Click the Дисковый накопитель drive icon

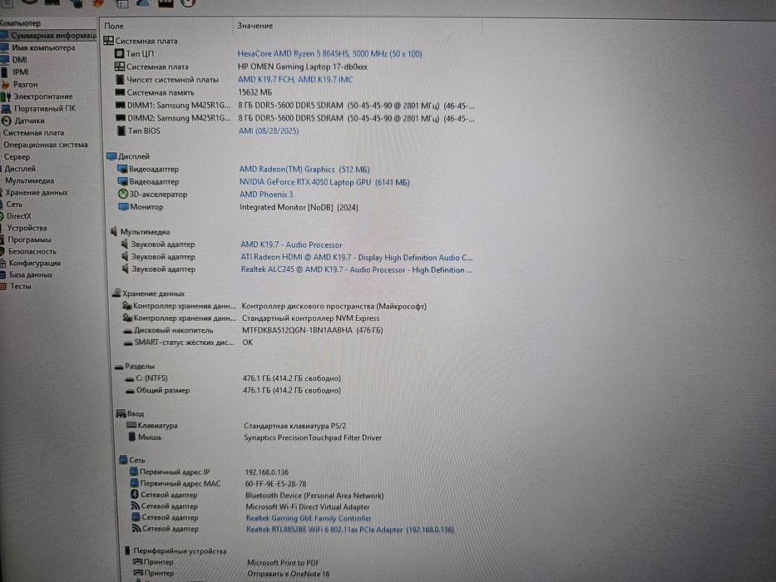coord(128,331)
